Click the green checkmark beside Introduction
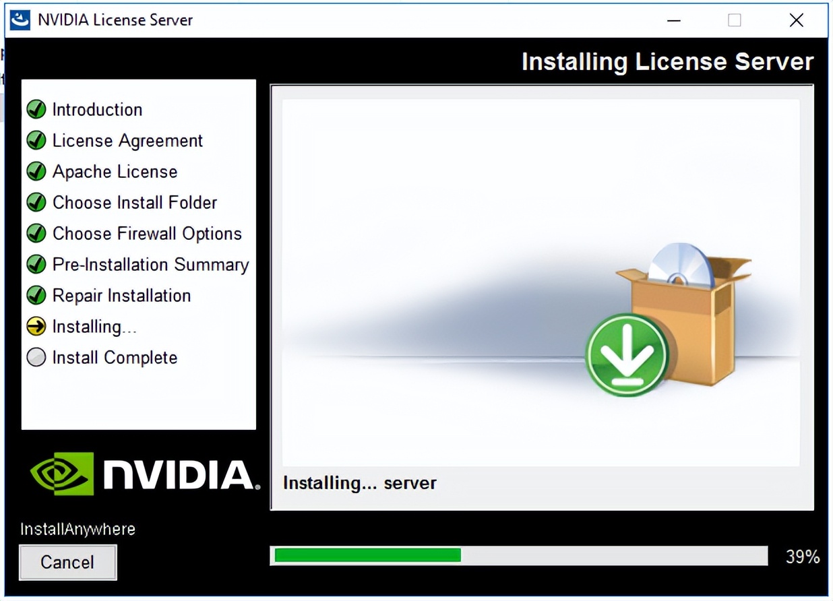833x601 pixels. tap(36, 109)
